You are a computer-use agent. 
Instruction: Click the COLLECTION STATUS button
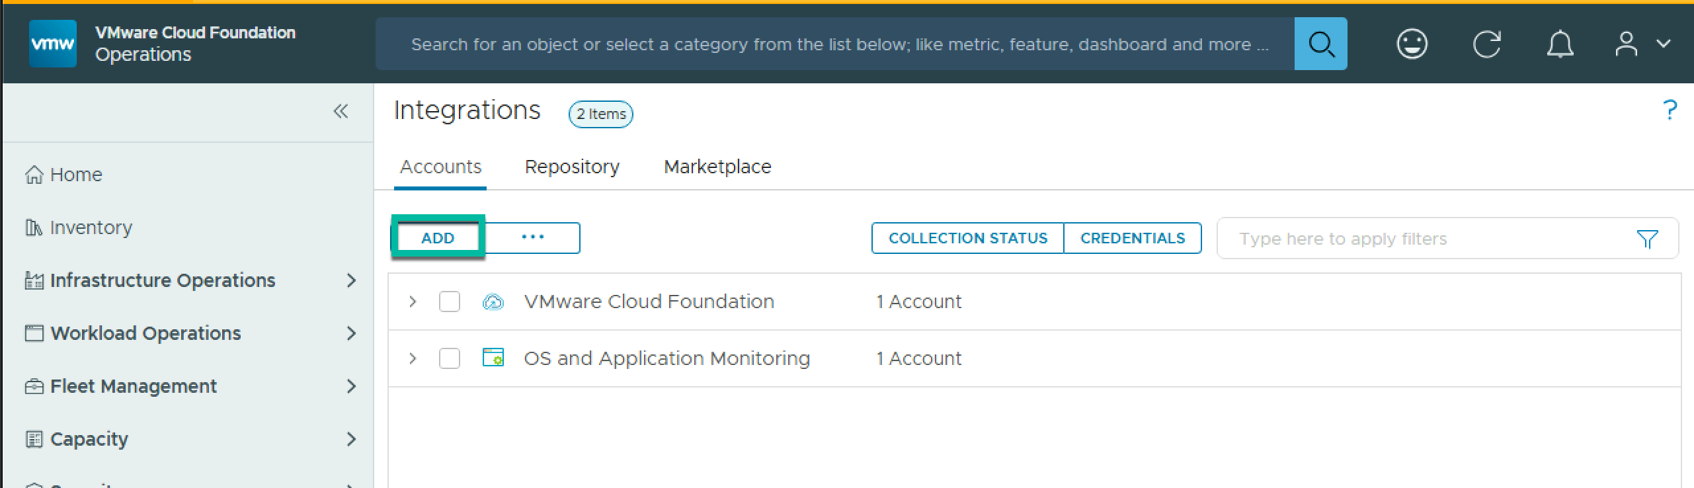(967, 238)
